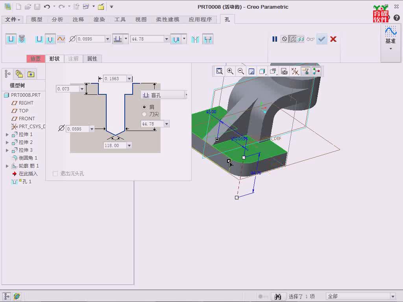This screenshot has width=403, height=302.
Task: Open the depth option dropdown arrow
Action: pos(126,39)
